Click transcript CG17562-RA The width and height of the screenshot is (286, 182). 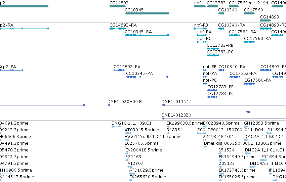point(234,35)
